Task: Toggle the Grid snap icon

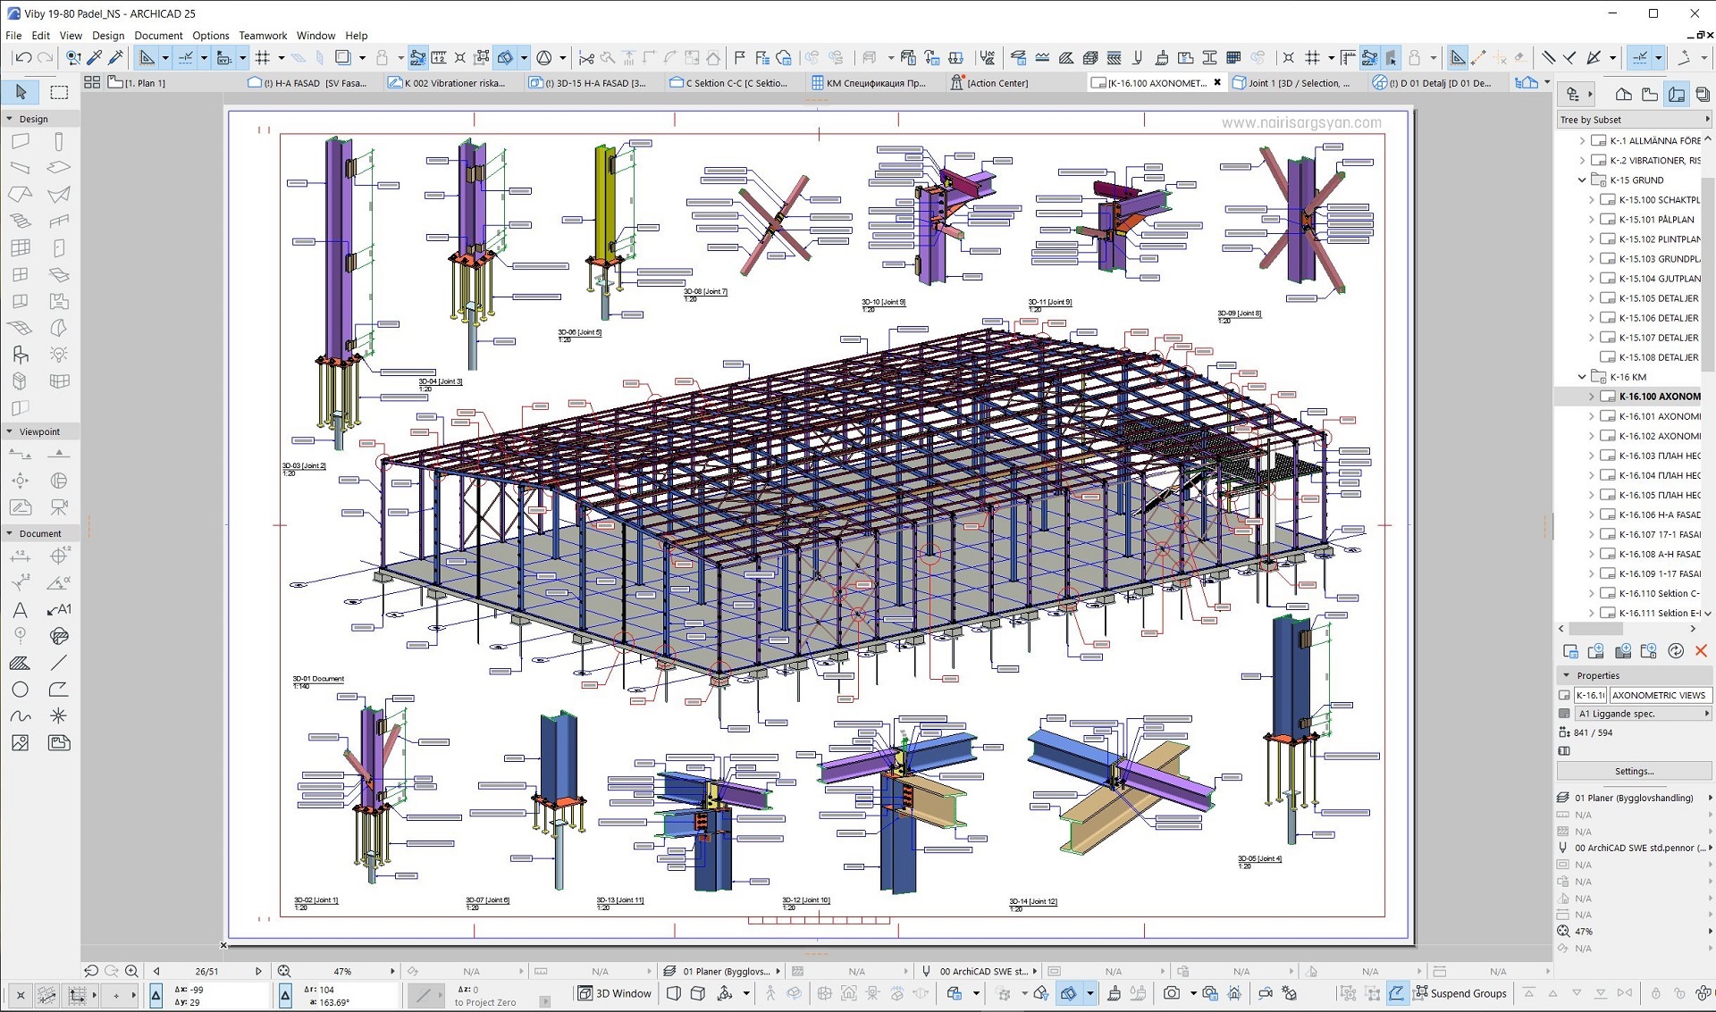Action: [x=263, y=58]
